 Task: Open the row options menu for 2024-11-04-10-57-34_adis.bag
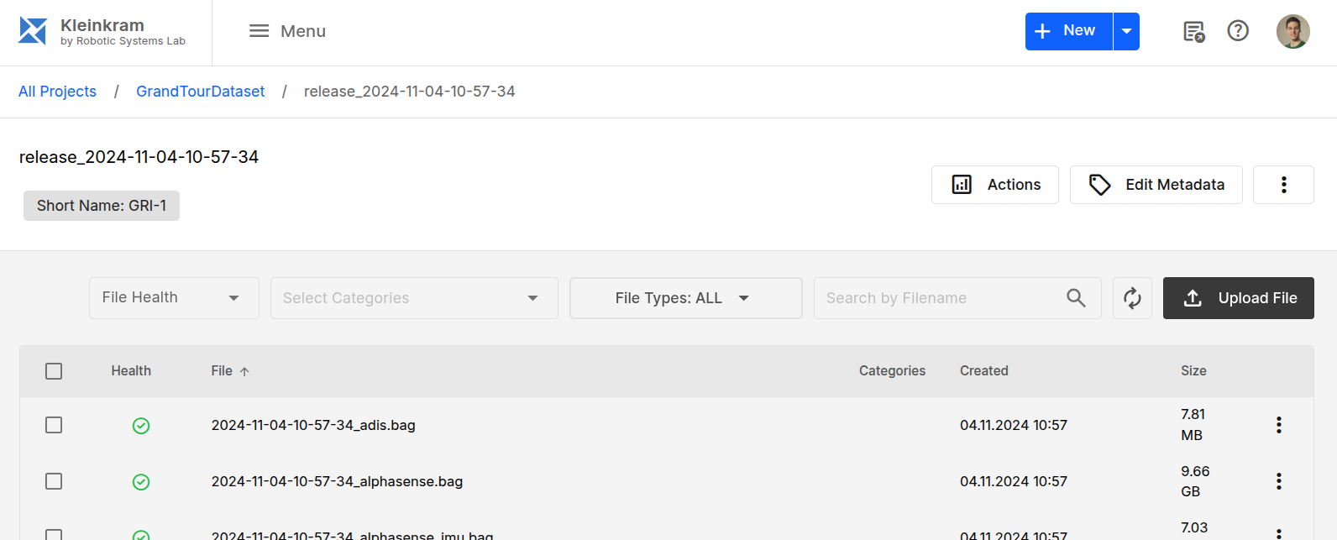point(1278,425)
